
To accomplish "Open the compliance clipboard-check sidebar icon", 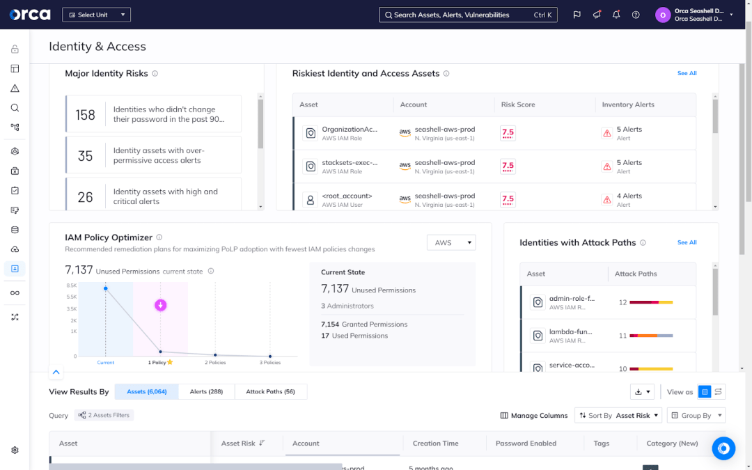I will (15, 190).
